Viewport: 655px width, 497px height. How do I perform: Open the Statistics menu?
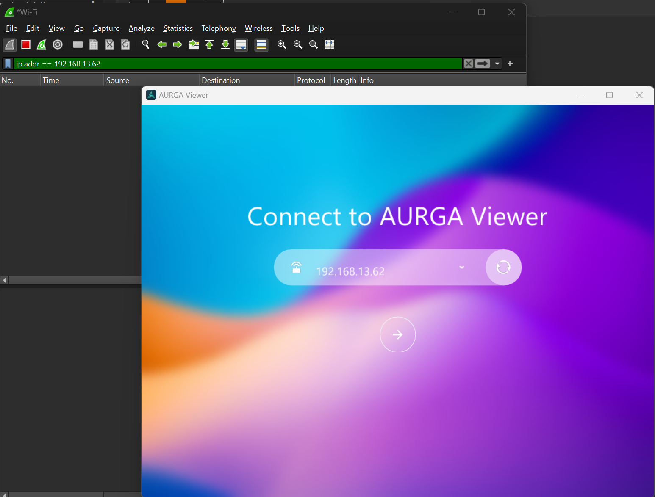pyautogui.click(x=178, y=28)
